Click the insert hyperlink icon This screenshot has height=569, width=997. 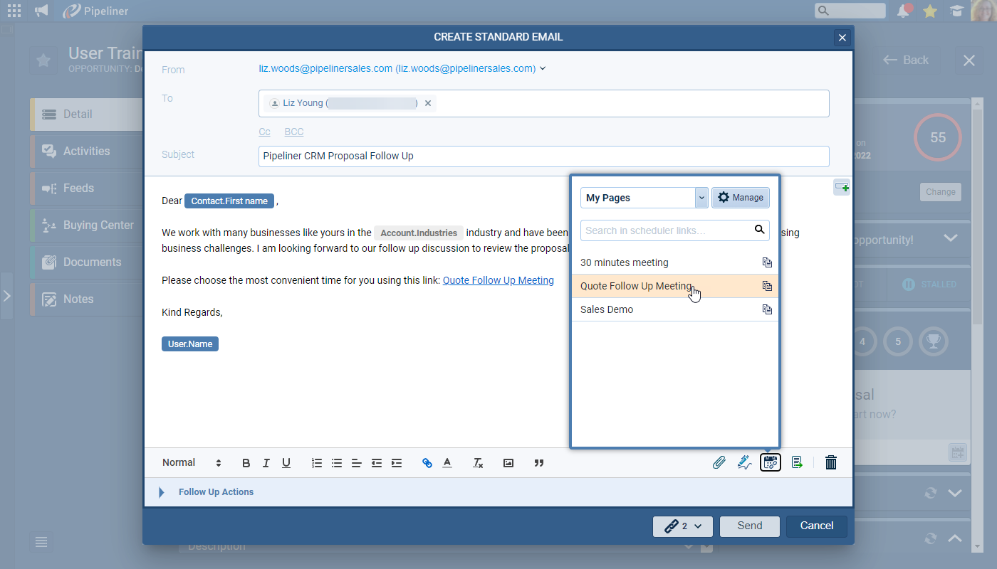pos(427,463)
